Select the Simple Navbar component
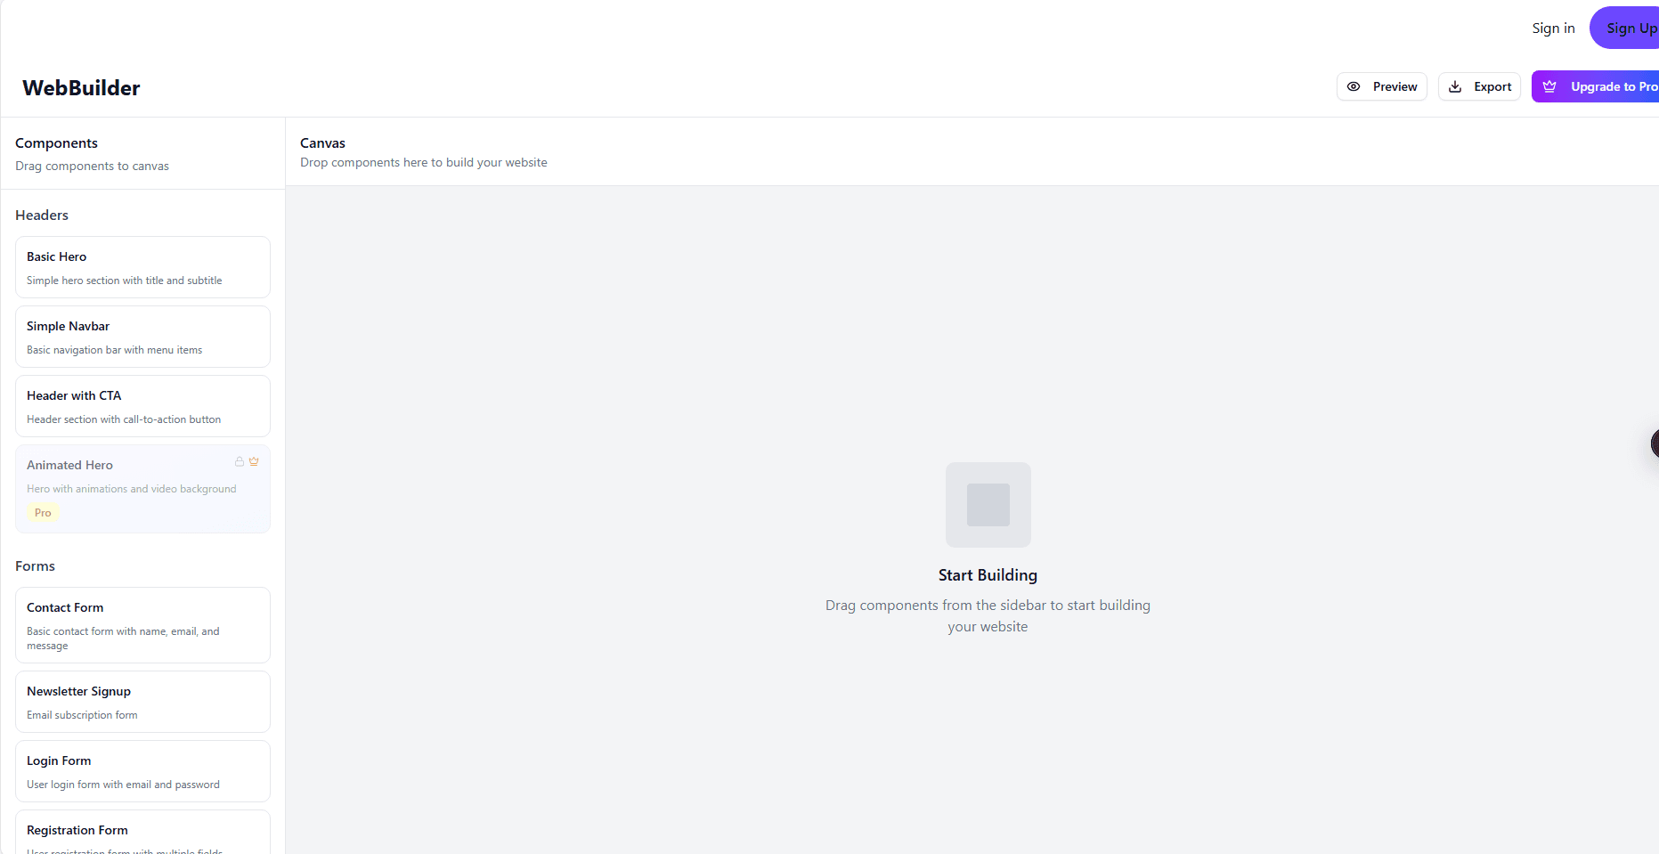Screen dimensions: 1659x854 142,336
